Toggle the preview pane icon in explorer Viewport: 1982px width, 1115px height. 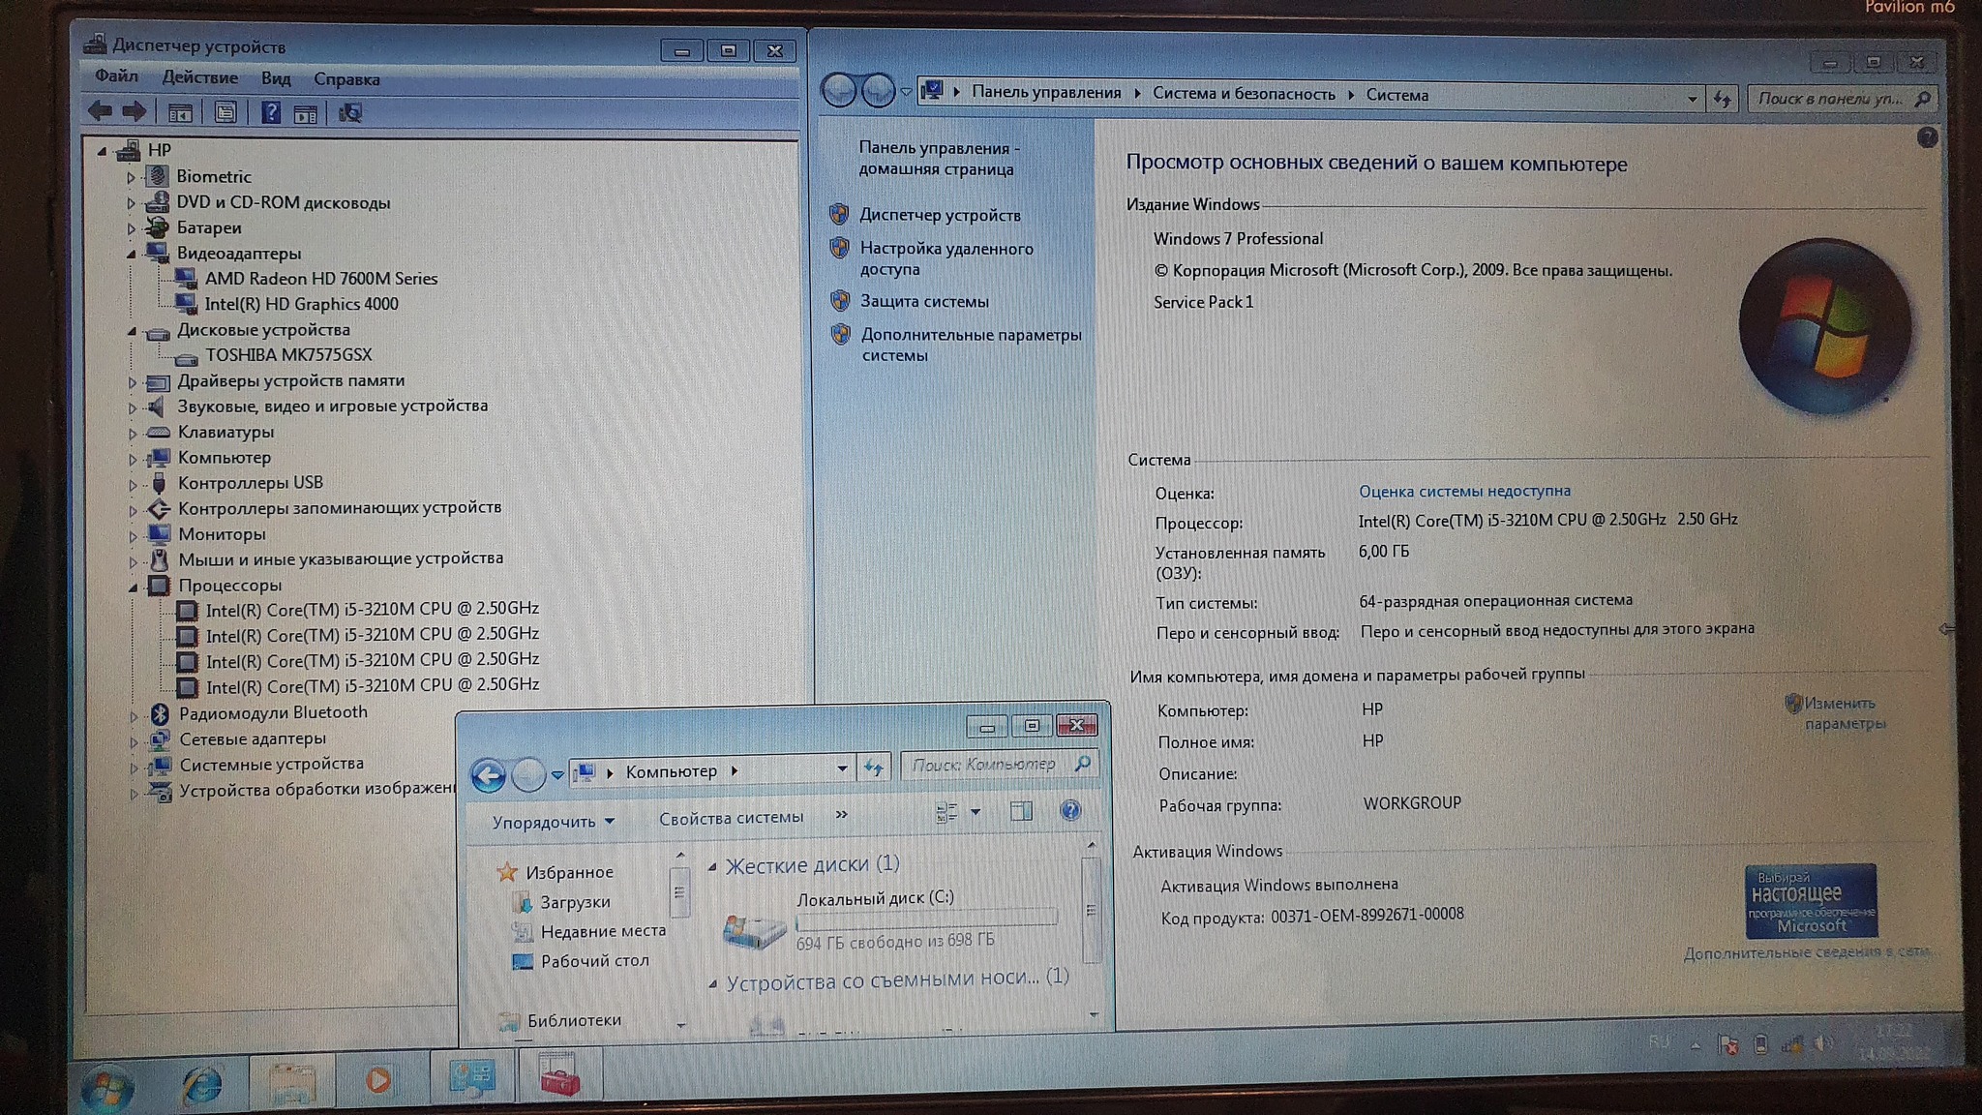tap(1021, 811)
